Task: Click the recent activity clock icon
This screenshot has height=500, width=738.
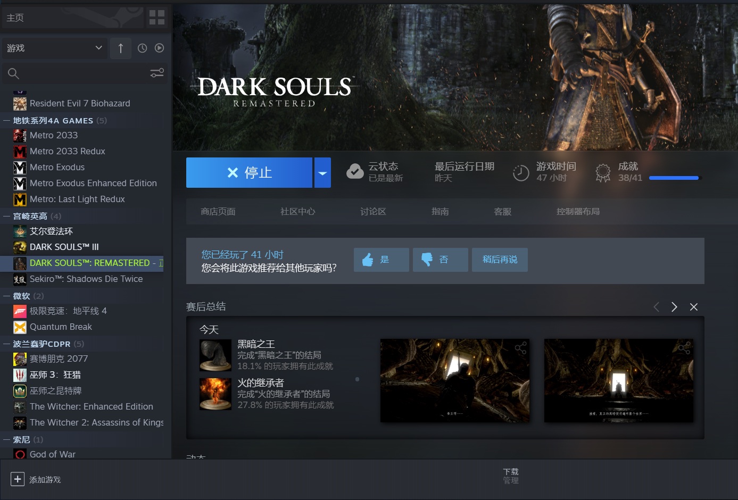Action: [142, 48]
